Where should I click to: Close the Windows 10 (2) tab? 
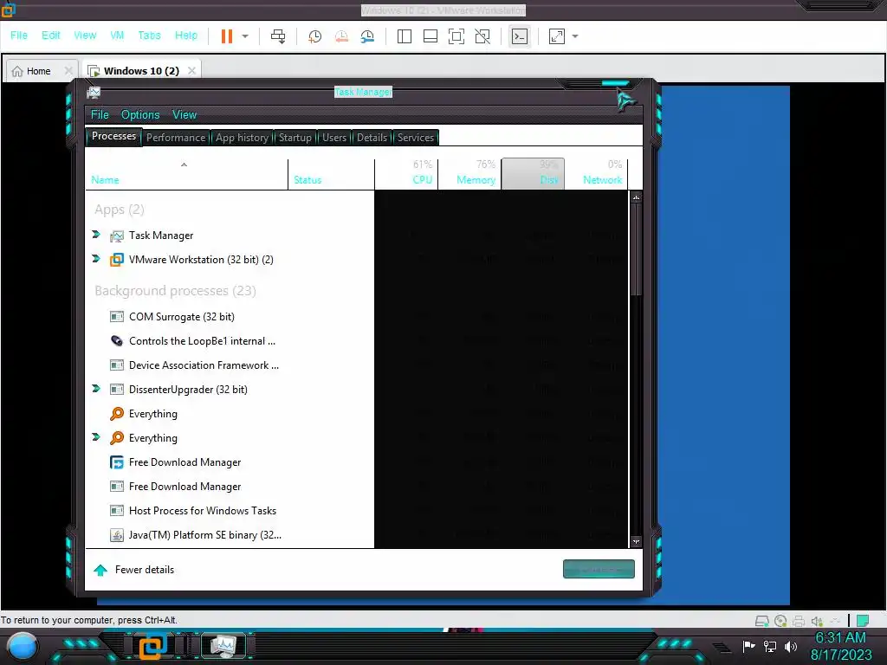click(191, 71)
